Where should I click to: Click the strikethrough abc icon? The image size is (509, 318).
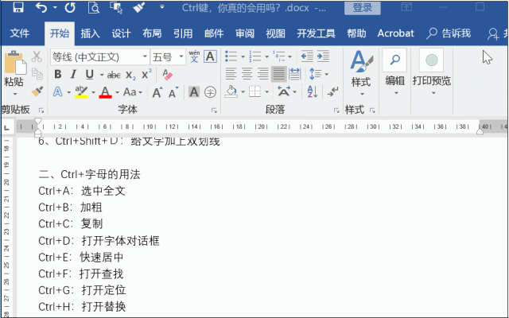(x=114, y=76)
